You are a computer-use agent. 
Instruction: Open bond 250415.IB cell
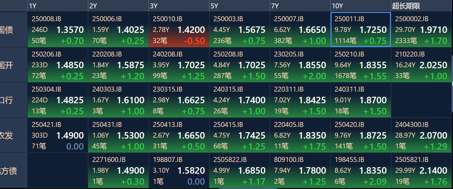click(240, 135)
